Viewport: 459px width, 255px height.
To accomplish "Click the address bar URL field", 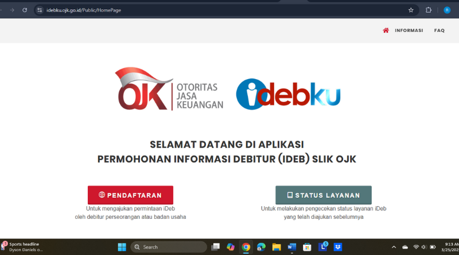I will tap(225, 10).
